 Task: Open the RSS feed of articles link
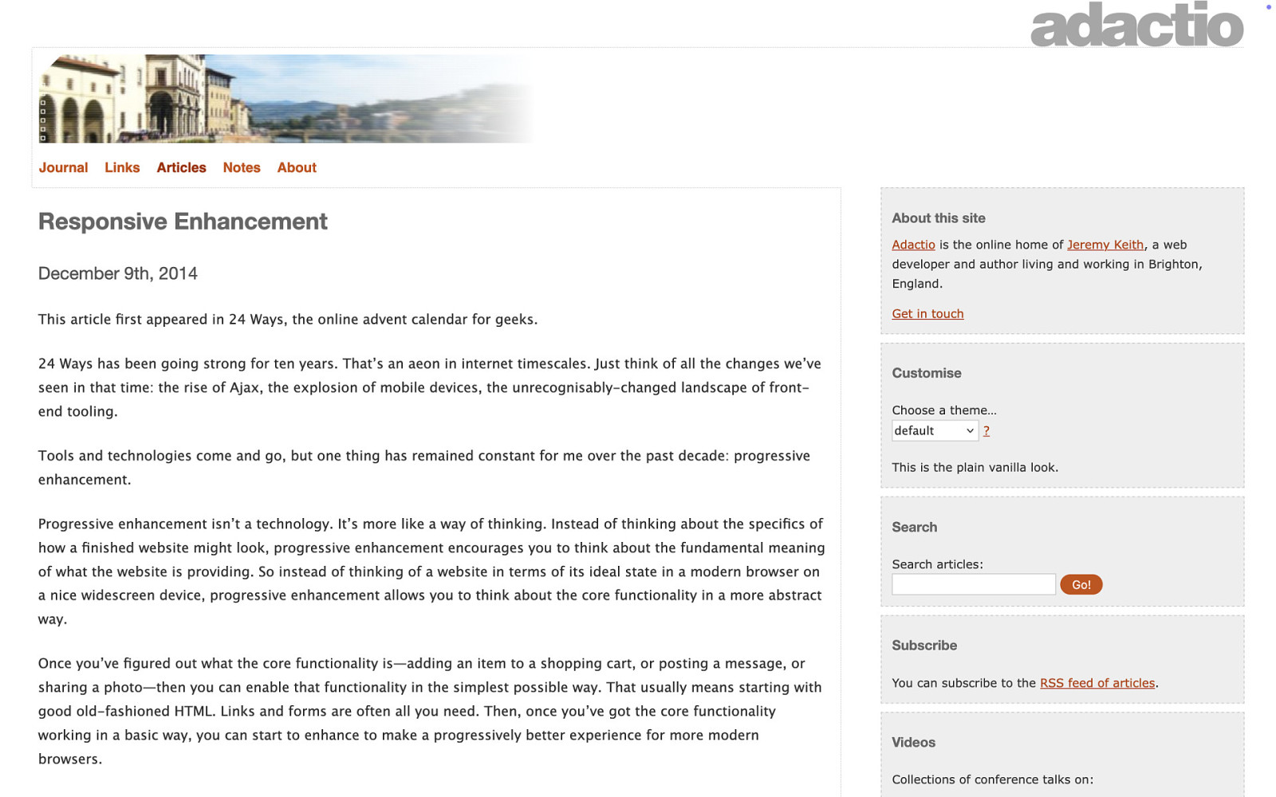(1097, 683)
